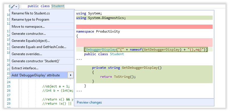This screenshot has width=230, height=112.
Task: Choose Generate Equals(object)...
Action: [31, 41]
